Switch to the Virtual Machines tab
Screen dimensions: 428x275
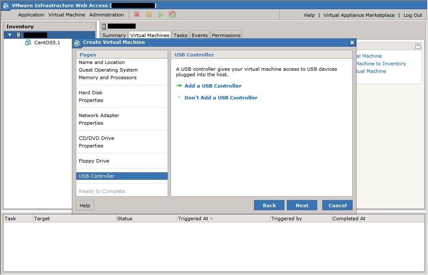coord(150,35)
